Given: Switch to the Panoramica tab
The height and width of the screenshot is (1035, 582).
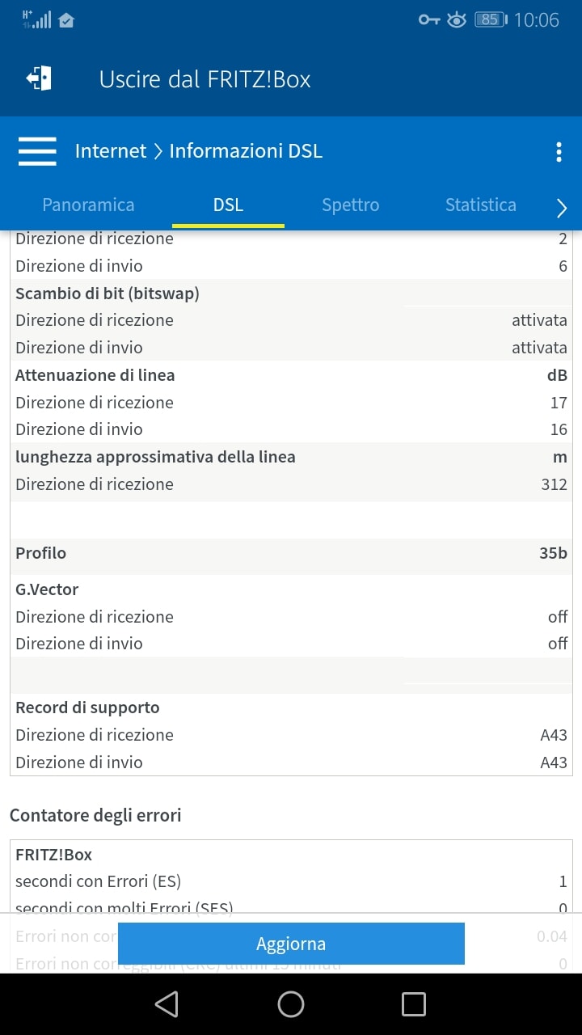Looking at the screenshot, I should (88, 205).
